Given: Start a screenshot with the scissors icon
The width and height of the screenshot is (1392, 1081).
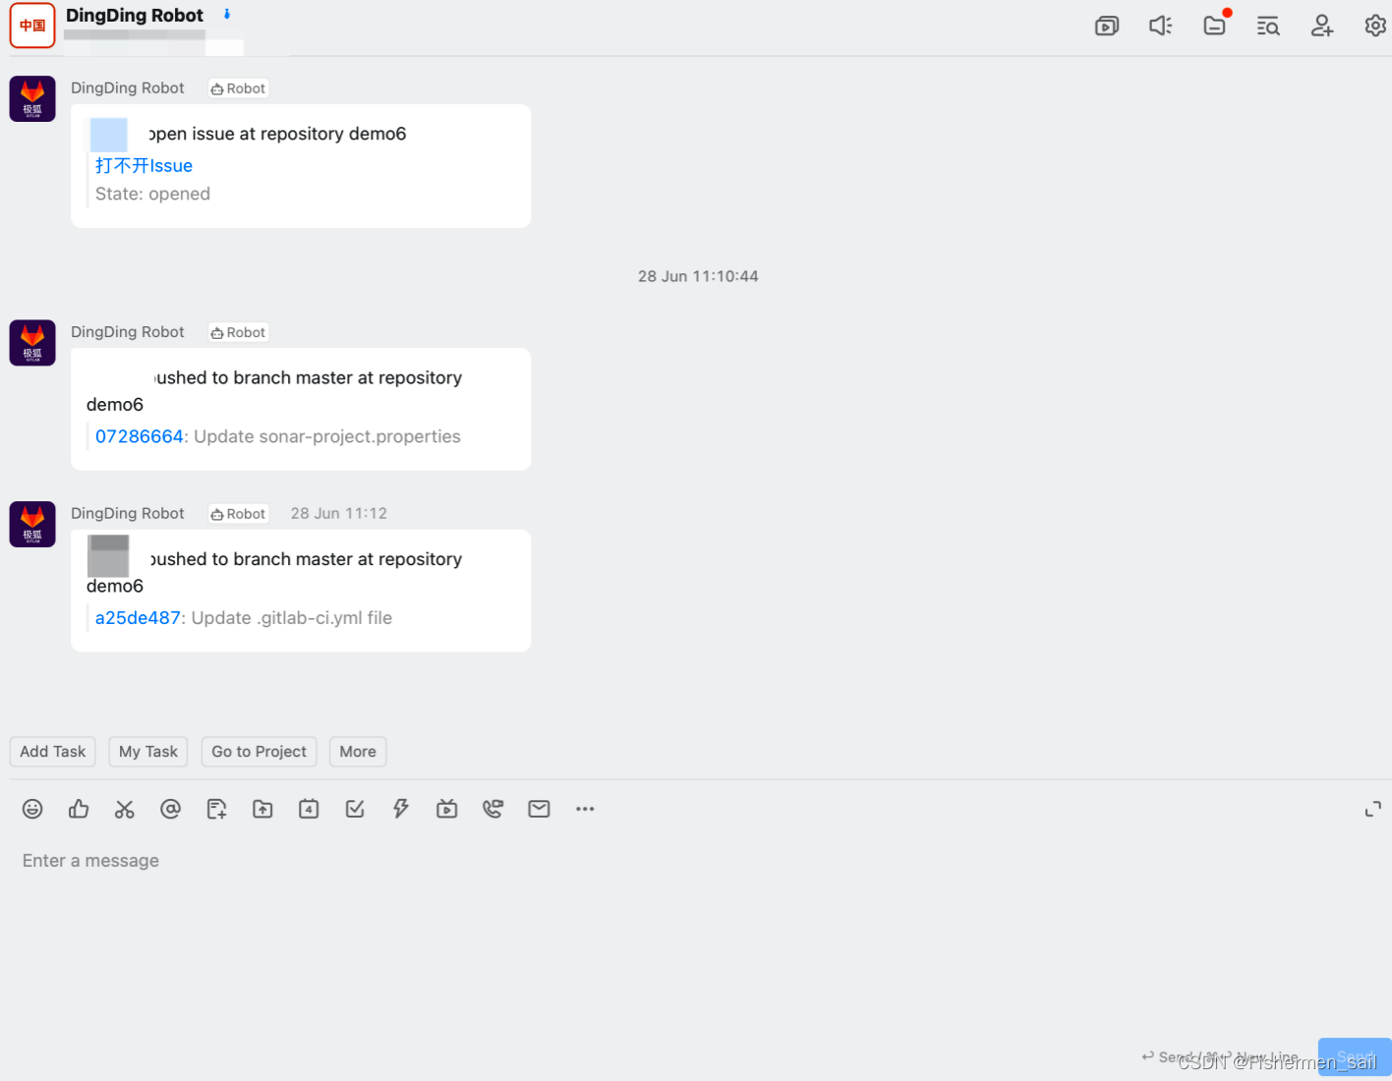Looking at the screenshot, I should (124, 809).
